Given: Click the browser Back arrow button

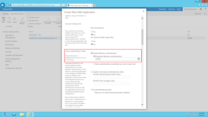Looking at the screenshot, I should click(x=3, y=5).
